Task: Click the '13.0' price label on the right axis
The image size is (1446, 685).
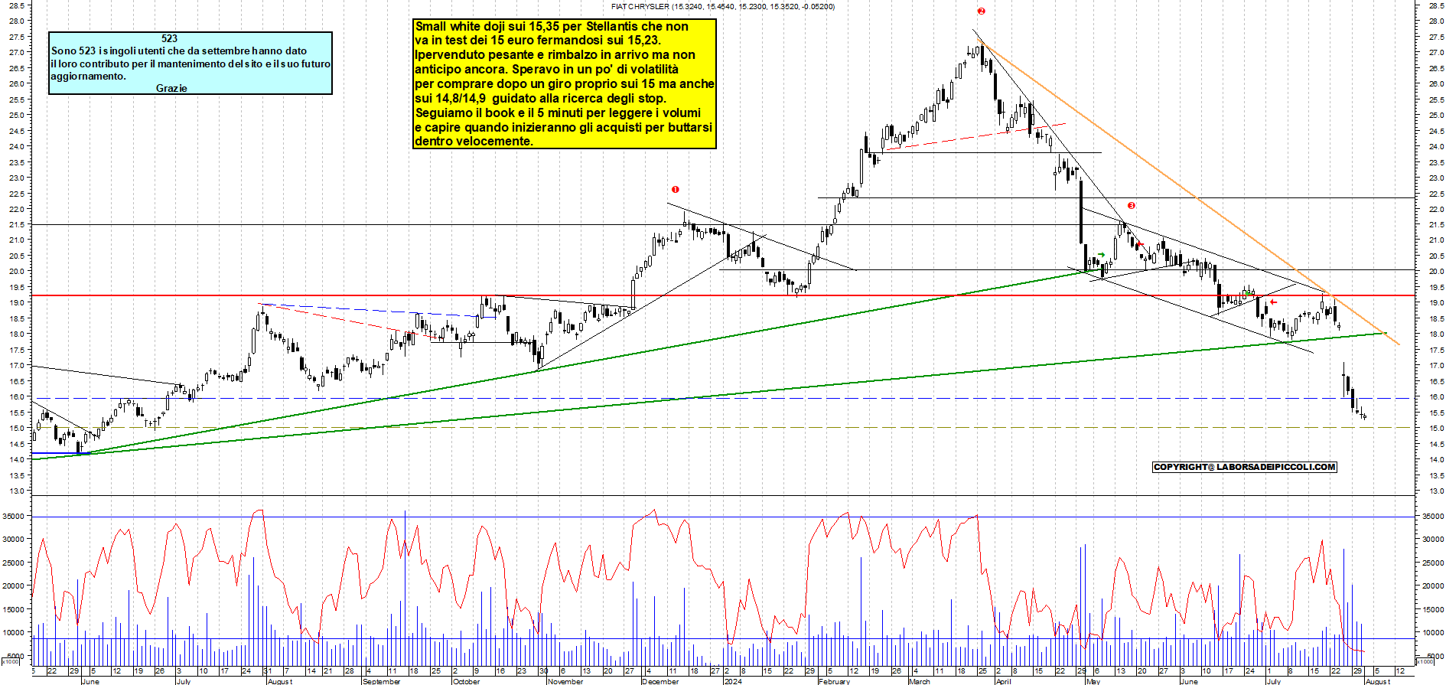Action: tap(1435, 491)
